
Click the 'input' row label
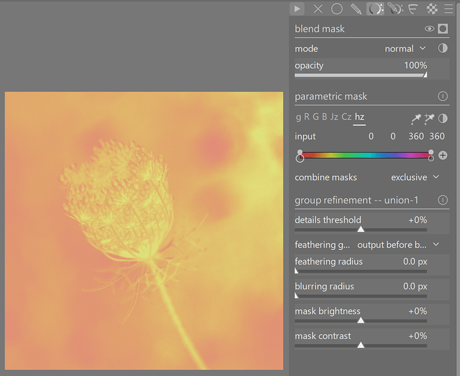pos(305,137)
